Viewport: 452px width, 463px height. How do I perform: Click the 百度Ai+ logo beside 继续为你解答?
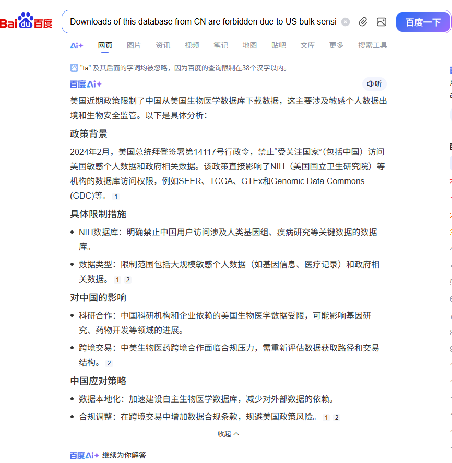[x=84, y=455]
